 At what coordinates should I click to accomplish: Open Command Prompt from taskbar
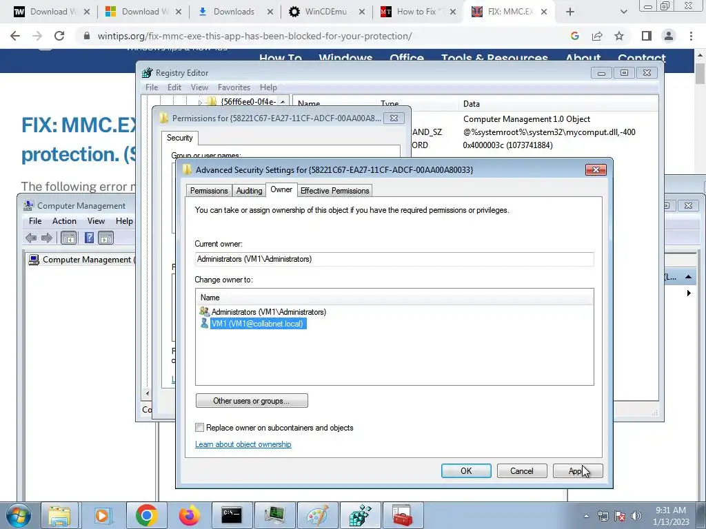click(x=232, y=515)
